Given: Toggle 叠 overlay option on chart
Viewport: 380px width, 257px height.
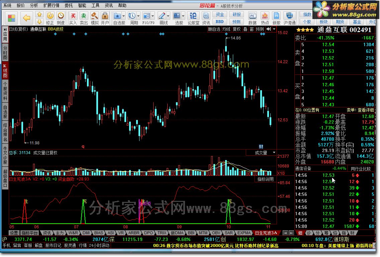Looking at the screenshot, I should pos(245,29).
